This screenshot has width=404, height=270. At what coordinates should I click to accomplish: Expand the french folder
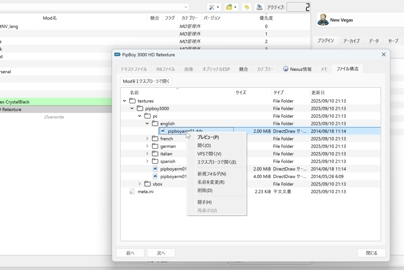point(148,139)
